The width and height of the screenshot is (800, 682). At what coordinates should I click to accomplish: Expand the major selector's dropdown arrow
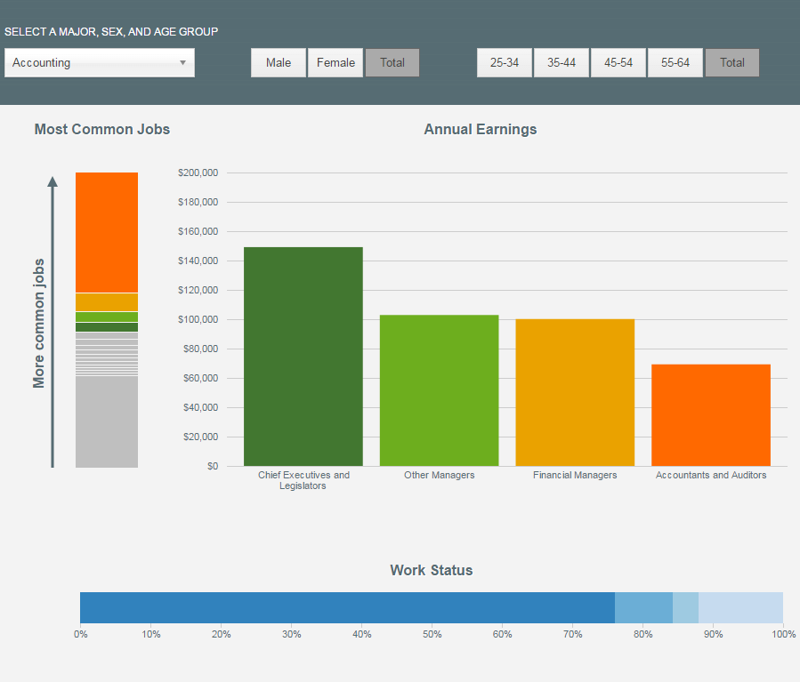(x=184, y=62)
